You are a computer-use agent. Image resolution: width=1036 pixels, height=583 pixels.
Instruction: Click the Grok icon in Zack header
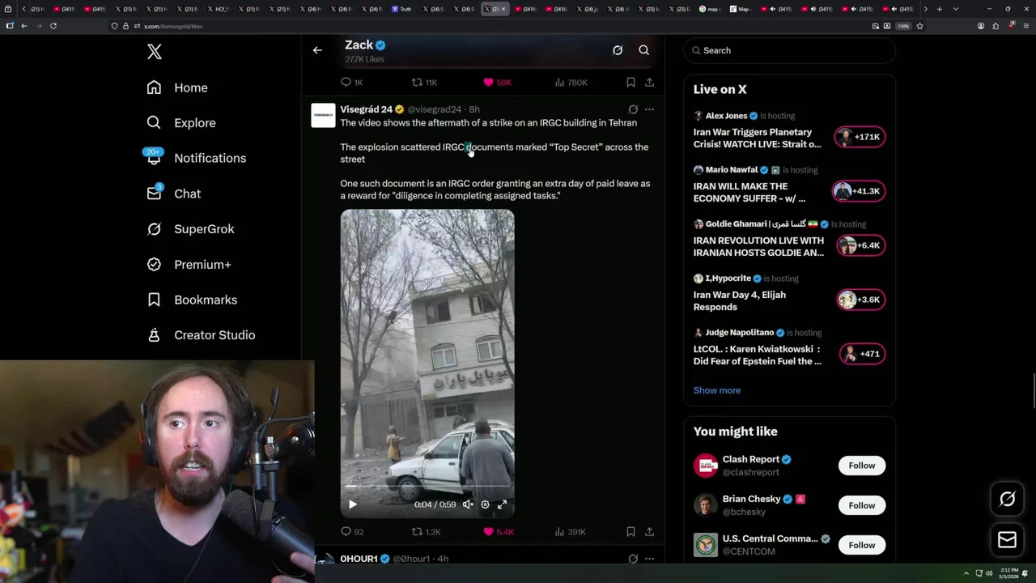pos(618,50)
